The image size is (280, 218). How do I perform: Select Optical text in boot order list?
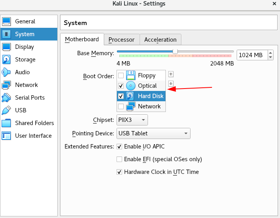pyautogui.click(x=147, y=86)
